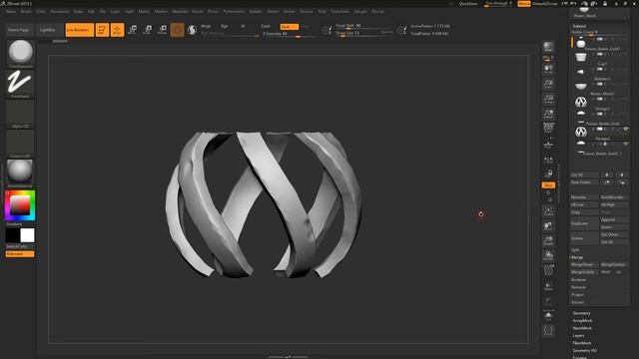Expand the Extract subsection
The image size is (639, 359).
point(577,302)
